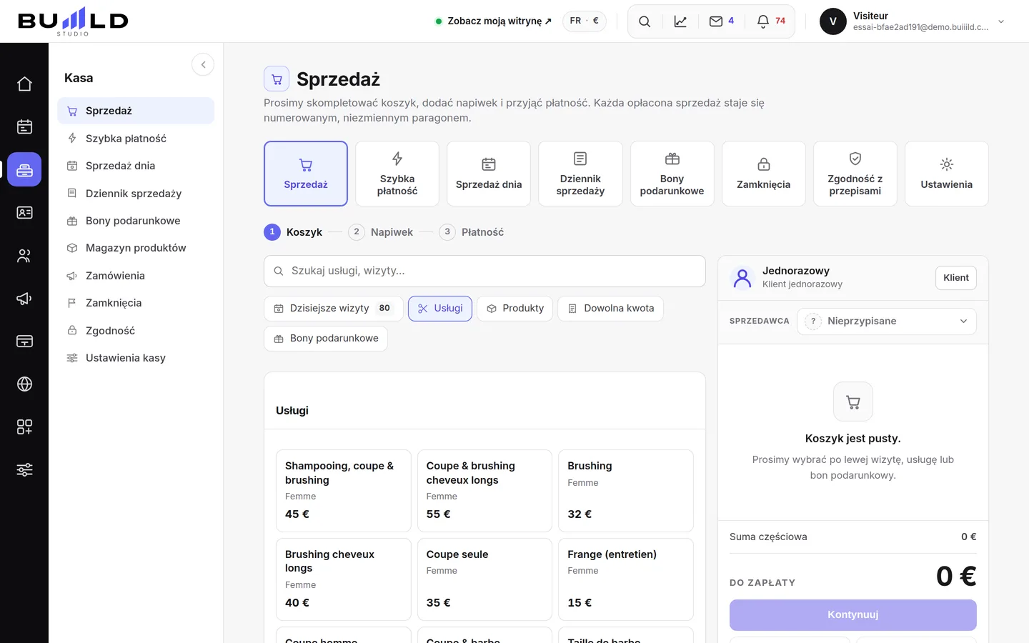Go to step 3 Płatność
Viewport: 1029px width, 643px height.
[471, 232]
